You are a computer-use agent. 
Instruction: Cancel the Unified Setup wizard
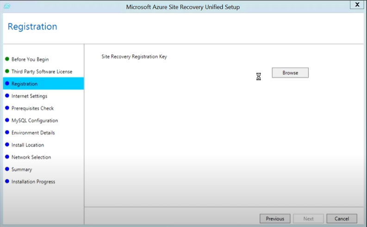coord(342,219)
